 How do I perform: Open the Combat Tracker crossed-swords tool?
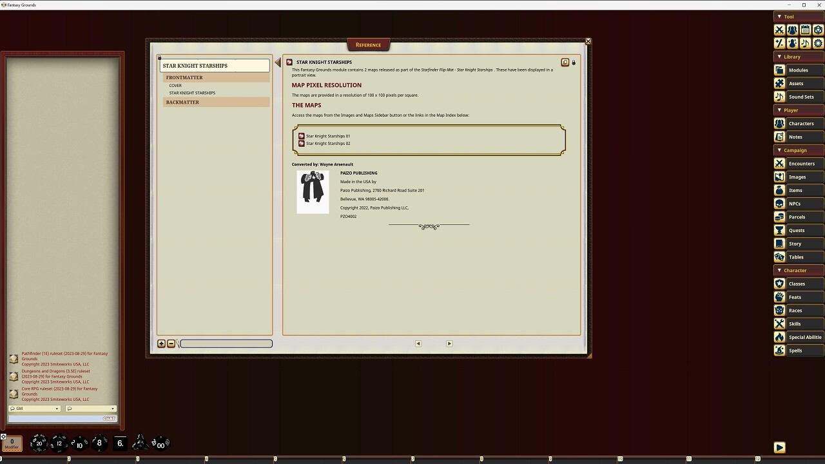779,30
